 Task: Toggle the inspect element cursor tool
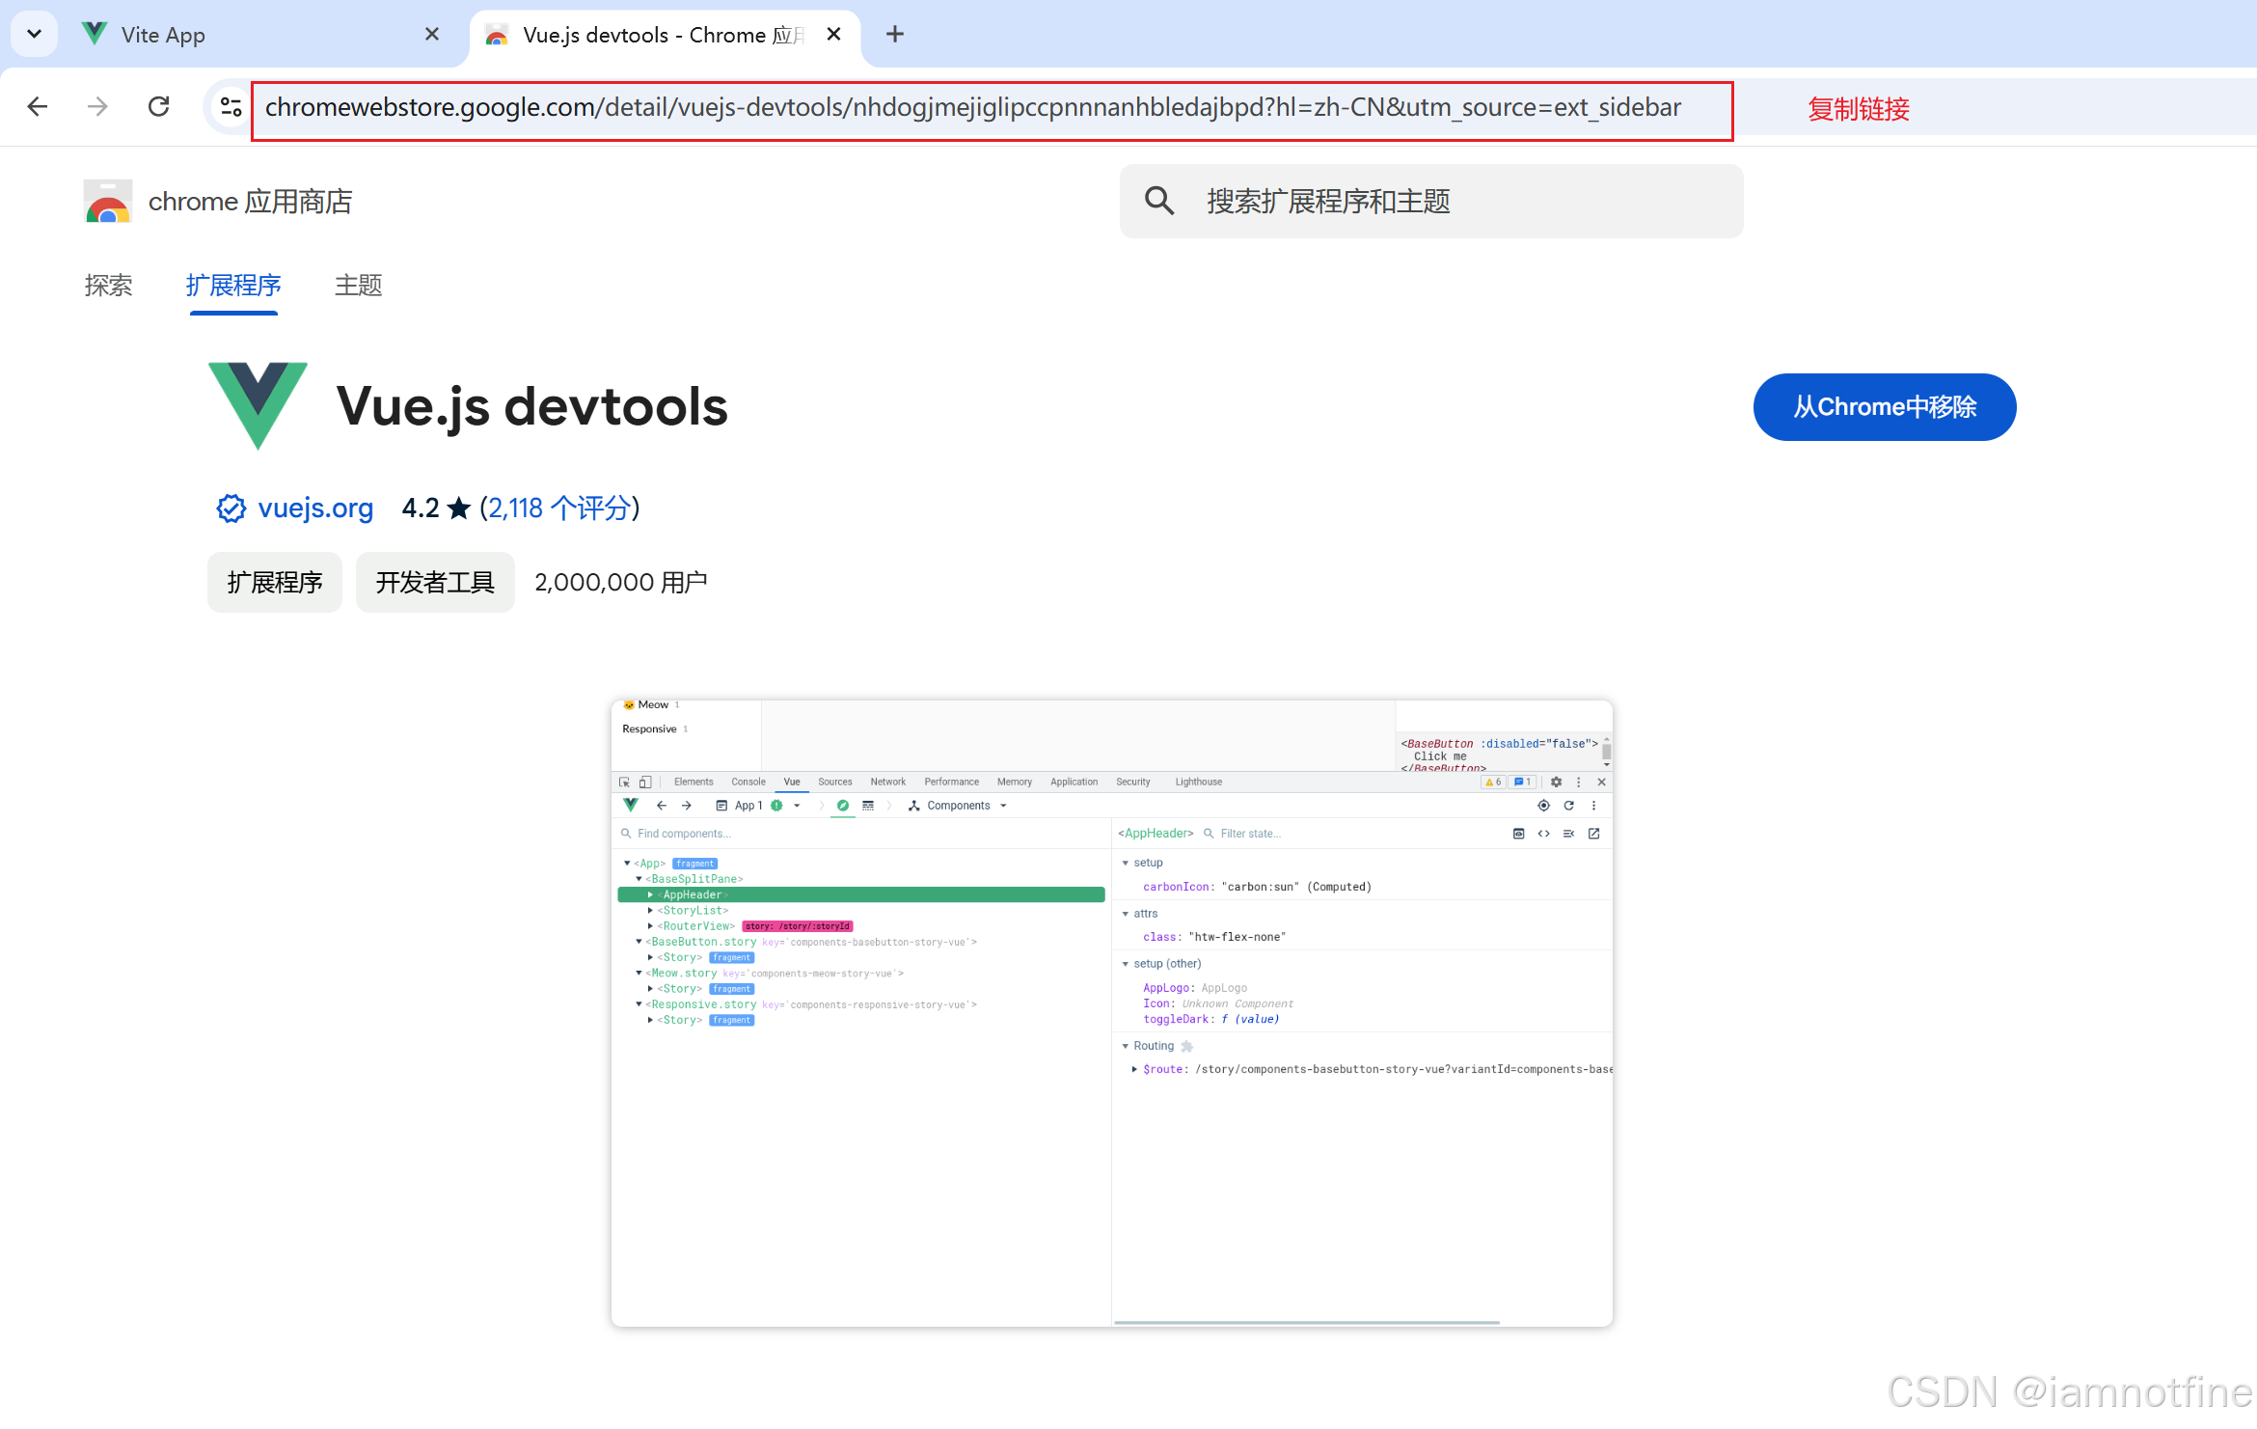tap(625, 782)
